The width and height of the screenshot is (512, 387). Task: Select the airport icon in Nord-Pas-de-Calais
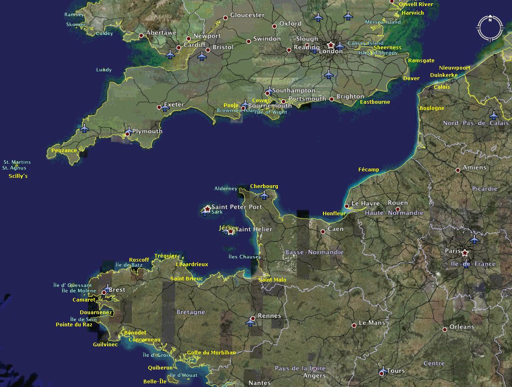[494, 115]
